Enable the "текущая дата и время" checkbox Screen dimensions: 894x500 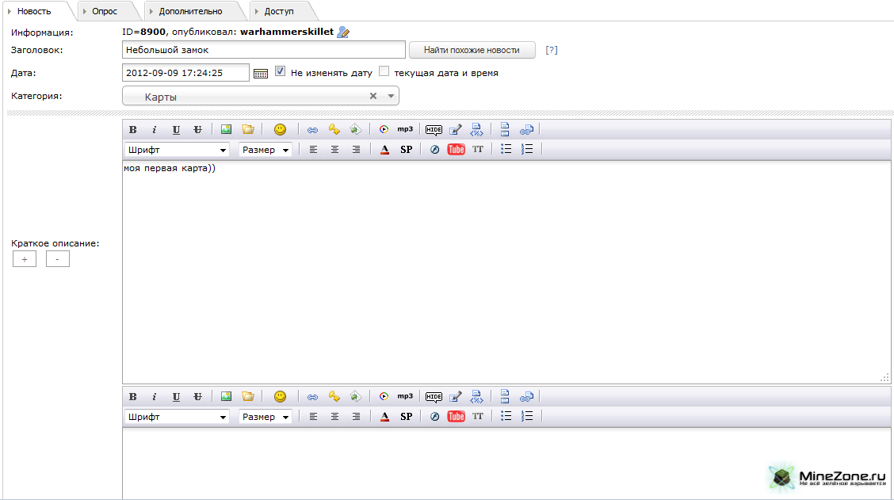pos(384,72)
